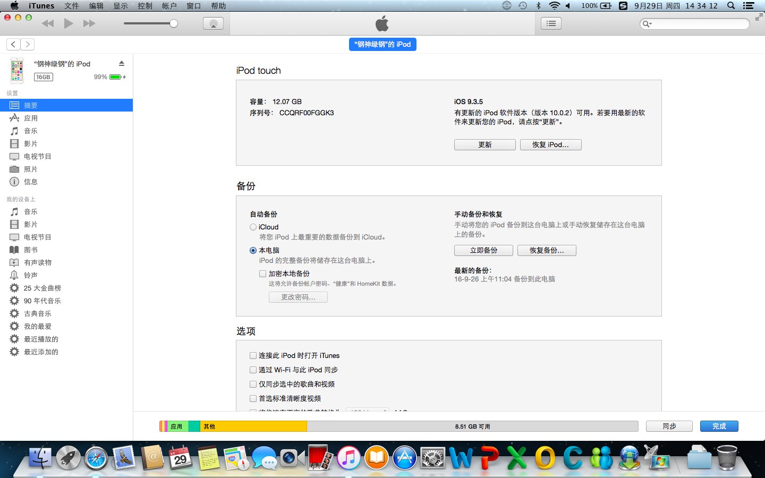The width and height of the screenshot is (765, 478).
Task: Click the rewind playback button
Action: click(48, 23)
